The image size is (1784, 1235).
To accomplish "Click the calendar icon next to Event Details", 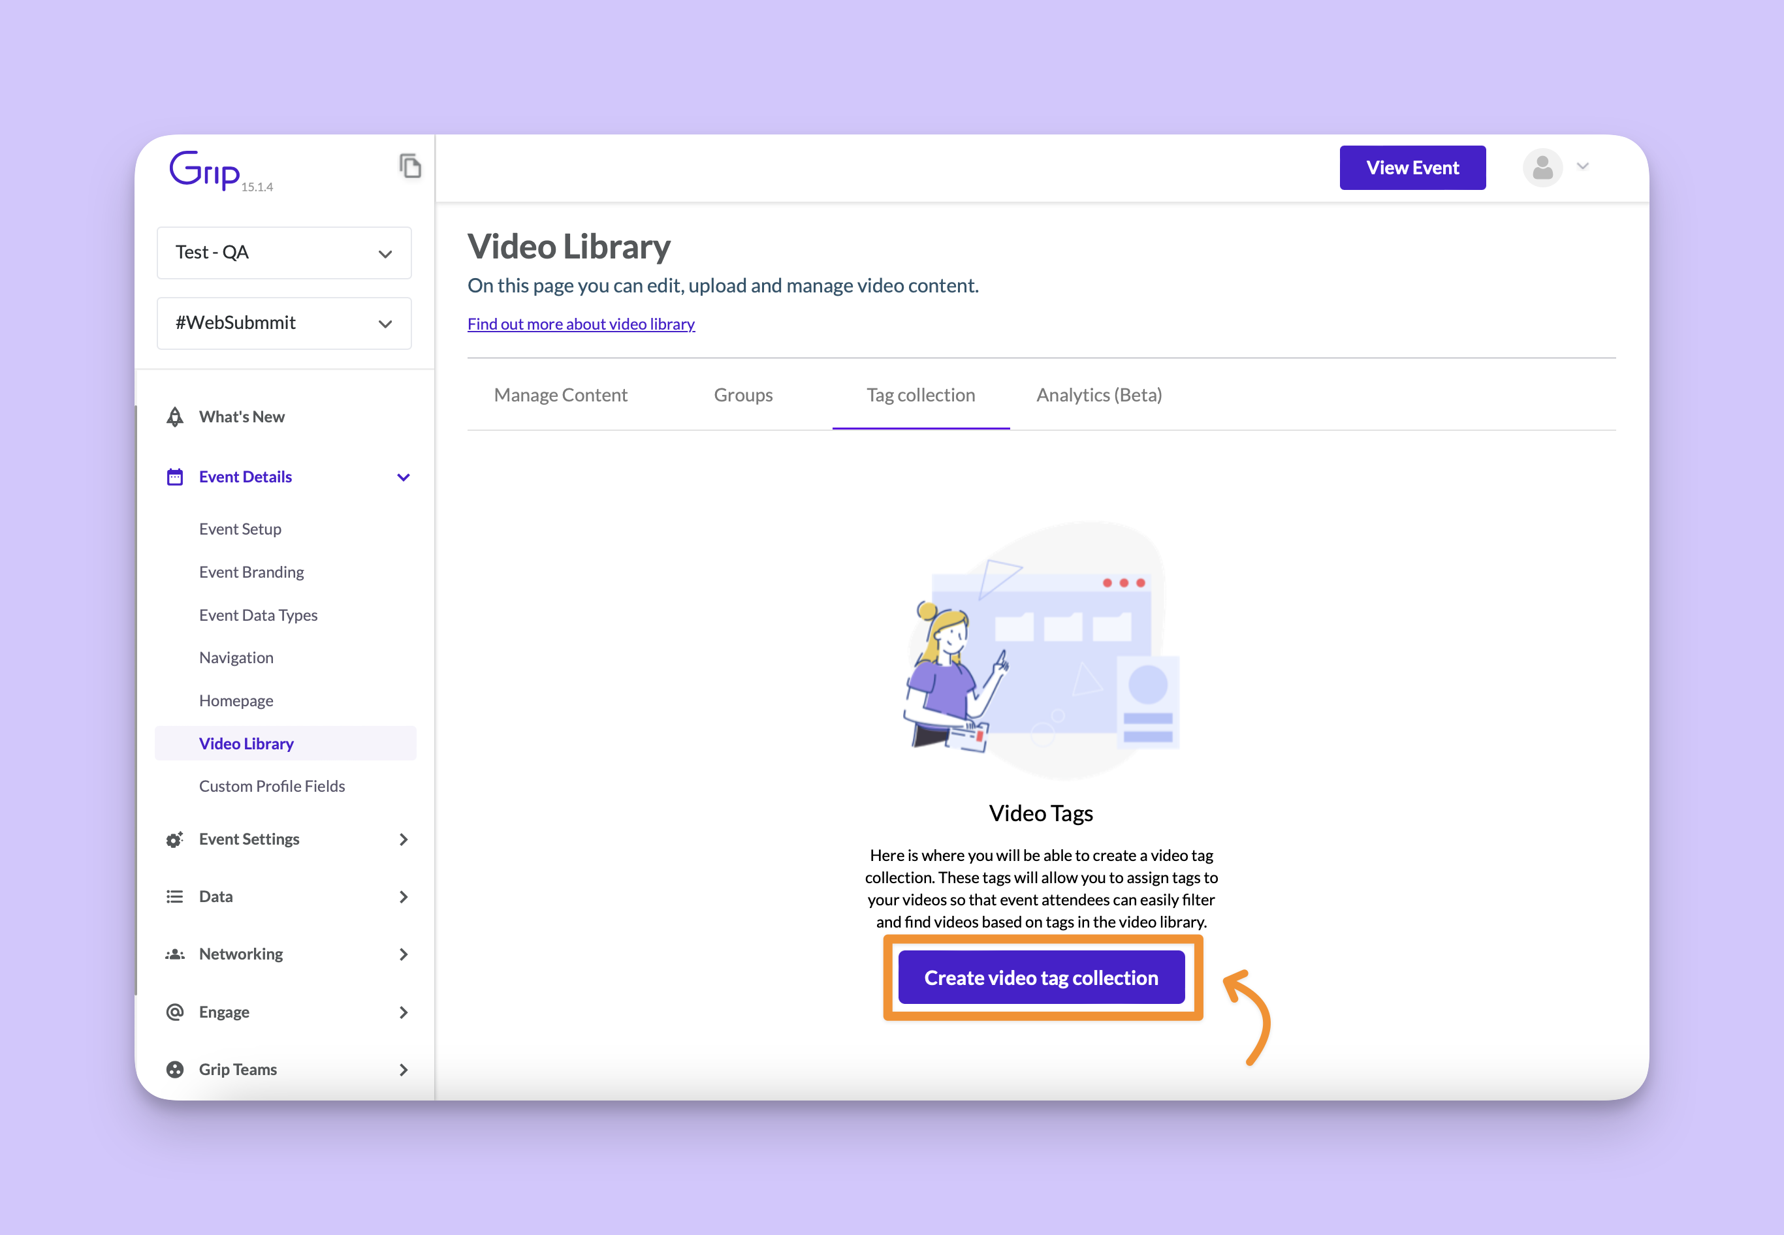I will (175, 477).
